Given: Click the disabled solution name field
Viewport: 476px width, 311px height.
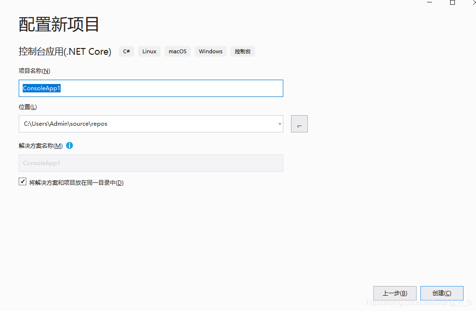Looking at the screenshot, I should click(151, 163).
